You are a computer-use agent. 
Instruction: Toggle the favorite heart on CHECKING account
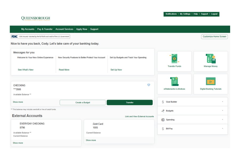tap(149, 85)
